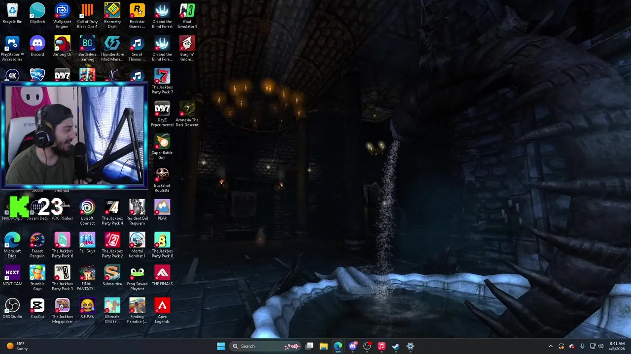Expand the hidden system tray icons
This screenshot has height=354, width=631.
coord(551,346)
